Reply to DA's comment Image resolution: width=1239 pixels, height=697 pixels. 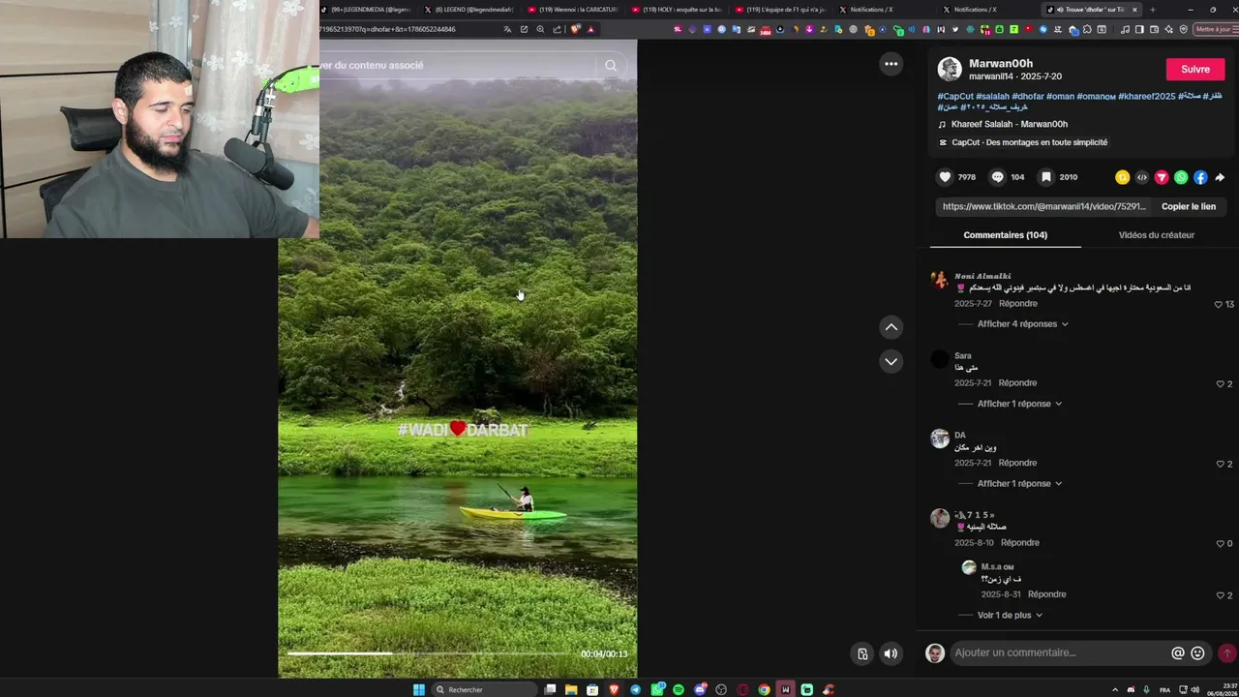click(1017, 463)
